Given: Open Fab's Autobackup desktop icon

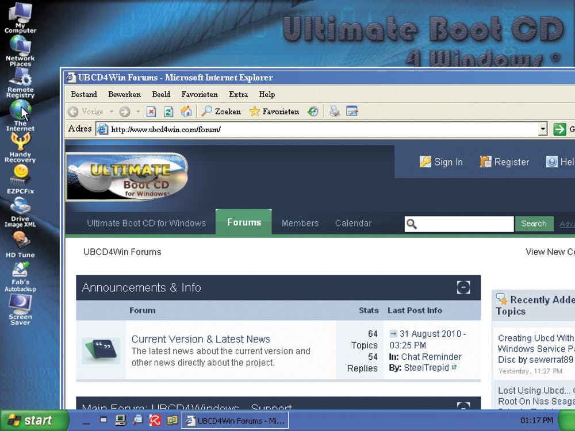Looking at the screenshot, I should pyautogui.click(x=20, y=277).
